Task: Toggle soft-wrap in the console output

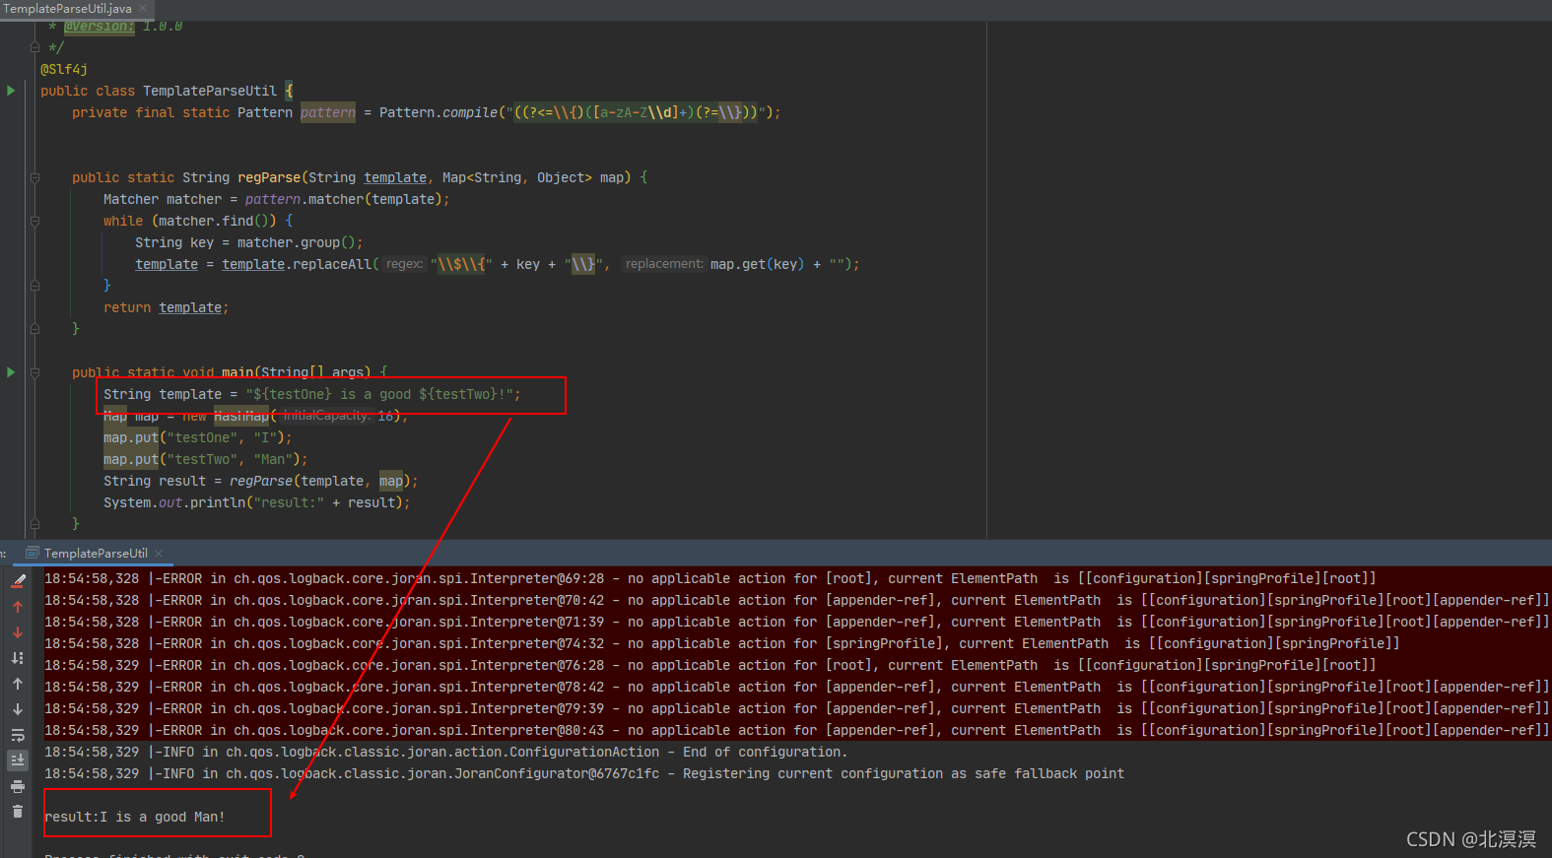Action: pyautogui.click(x=18, y=735)
